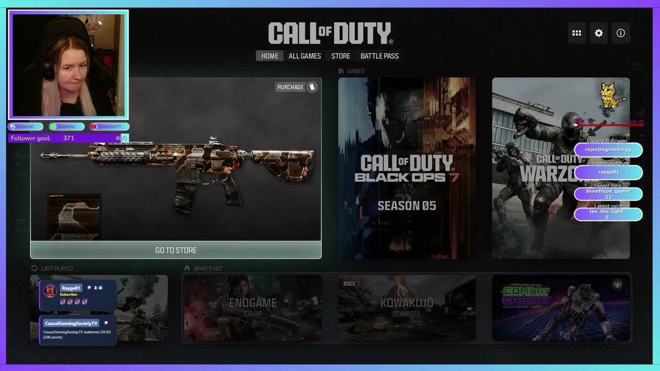Click the "Rayge81" chat name tag
660x371 pixels.
(x=71, y=288)
